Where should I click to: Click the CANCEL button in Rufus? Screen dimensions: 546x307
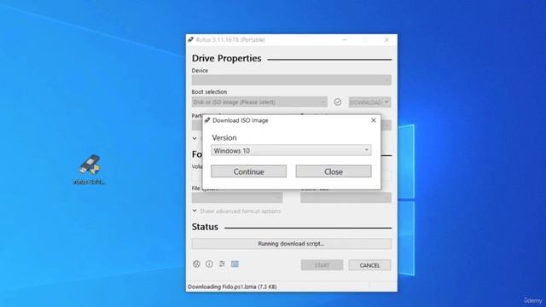(369, 265)
